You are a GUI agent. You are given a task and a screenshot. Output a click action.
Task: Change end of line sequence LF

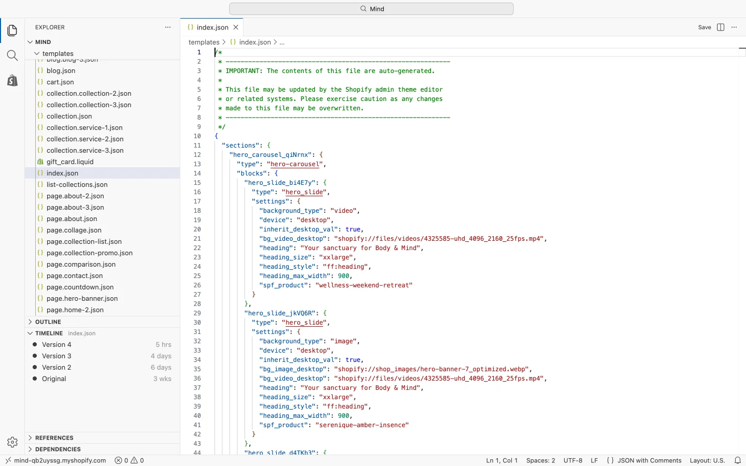[x=594, y=460]
